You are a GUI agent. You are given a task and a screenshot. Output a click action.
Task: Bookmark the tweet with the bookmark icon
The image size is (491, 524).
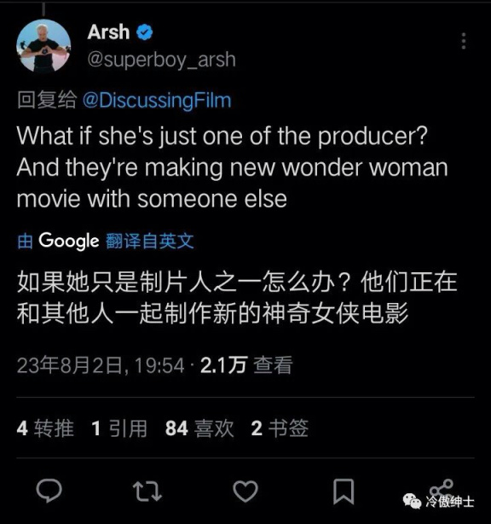(x=344, y=492)
